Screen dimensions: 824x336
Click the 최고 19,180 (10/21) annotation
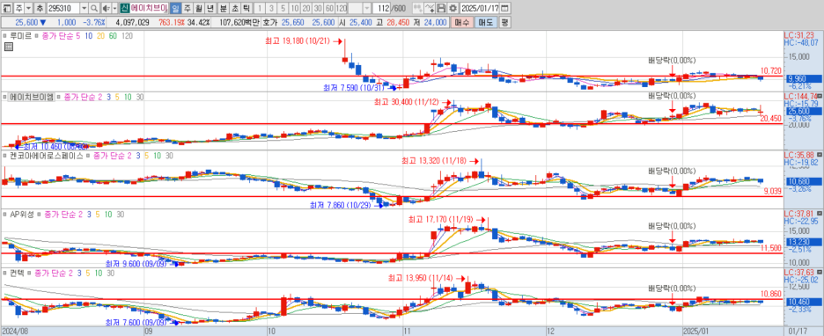point(298,41)
